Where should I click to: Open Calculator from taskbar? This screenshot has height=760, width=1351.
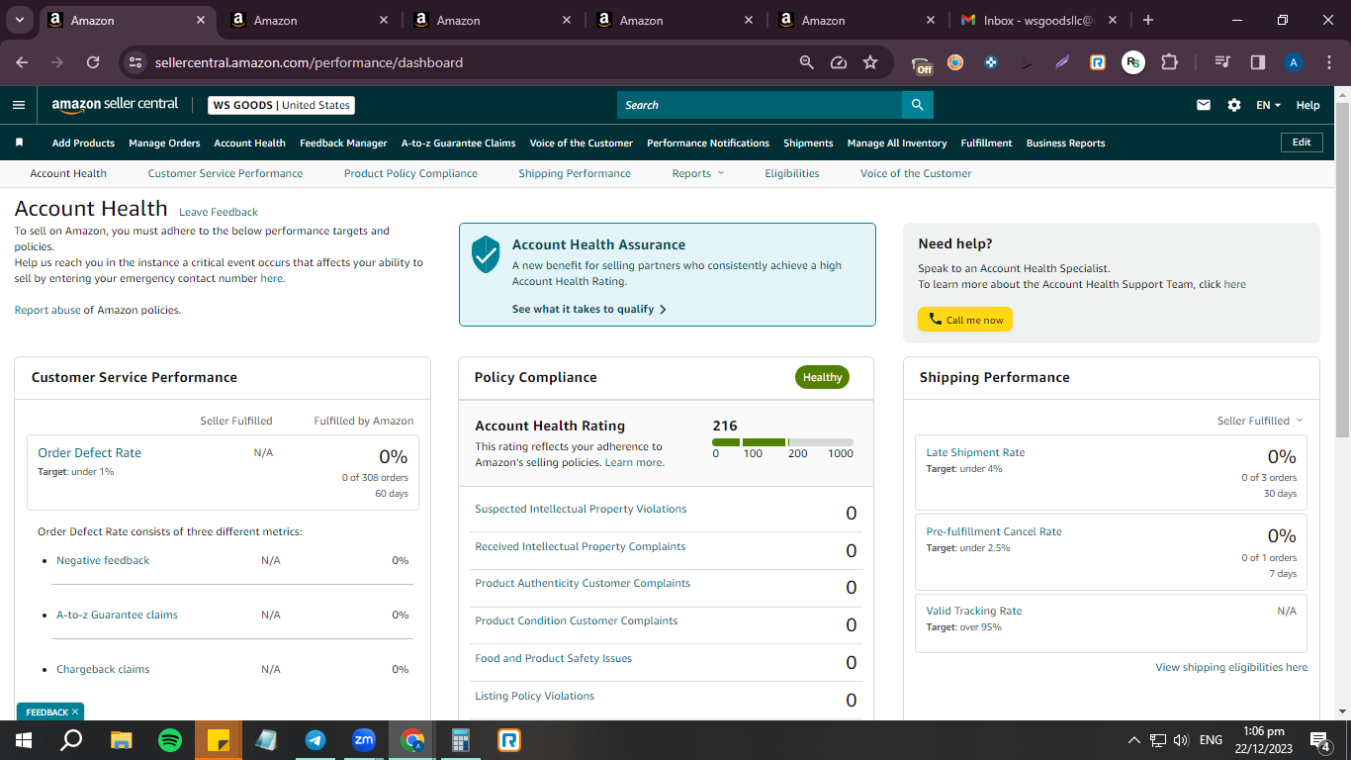click(x=461, y=740)
